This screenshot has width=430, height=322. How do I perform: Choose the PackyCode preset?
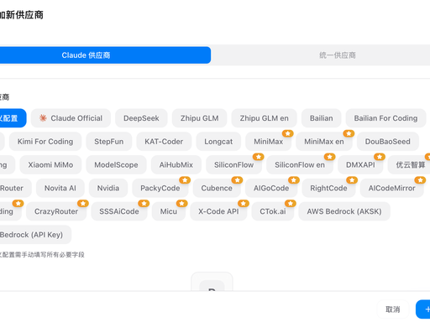(x=160, y=188)
